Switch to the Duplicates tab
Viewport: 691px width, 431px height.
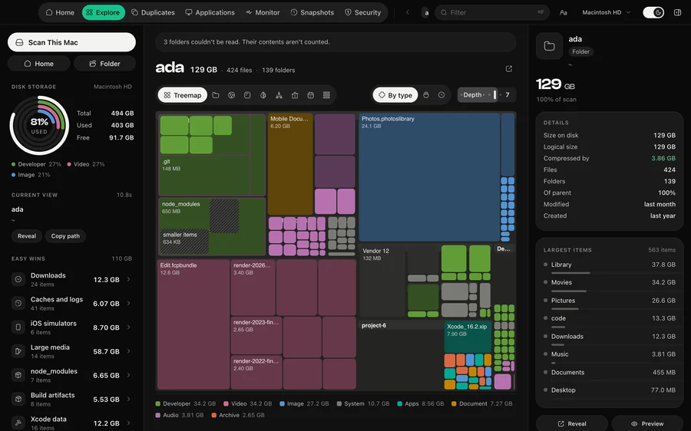(153, 12)
